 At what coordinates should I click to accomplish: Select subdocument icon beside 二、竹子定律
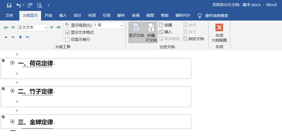tap(3, 89)
